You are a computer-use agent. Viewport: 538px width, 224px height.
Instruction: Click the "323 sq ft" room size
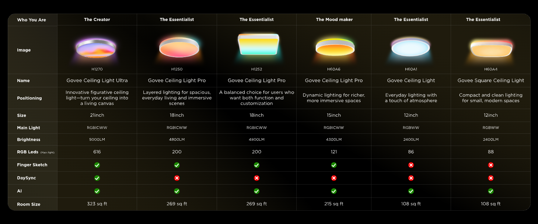point(97,204)
